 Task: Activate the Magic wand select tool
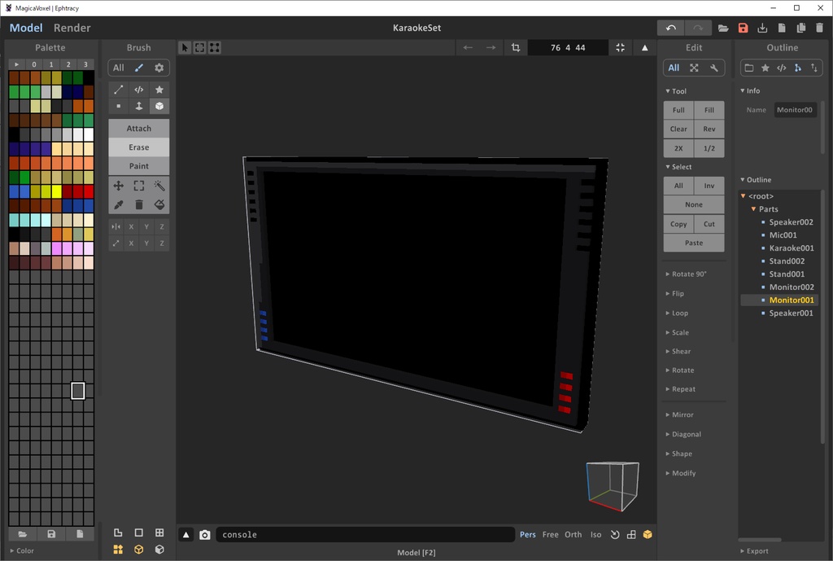159,186
